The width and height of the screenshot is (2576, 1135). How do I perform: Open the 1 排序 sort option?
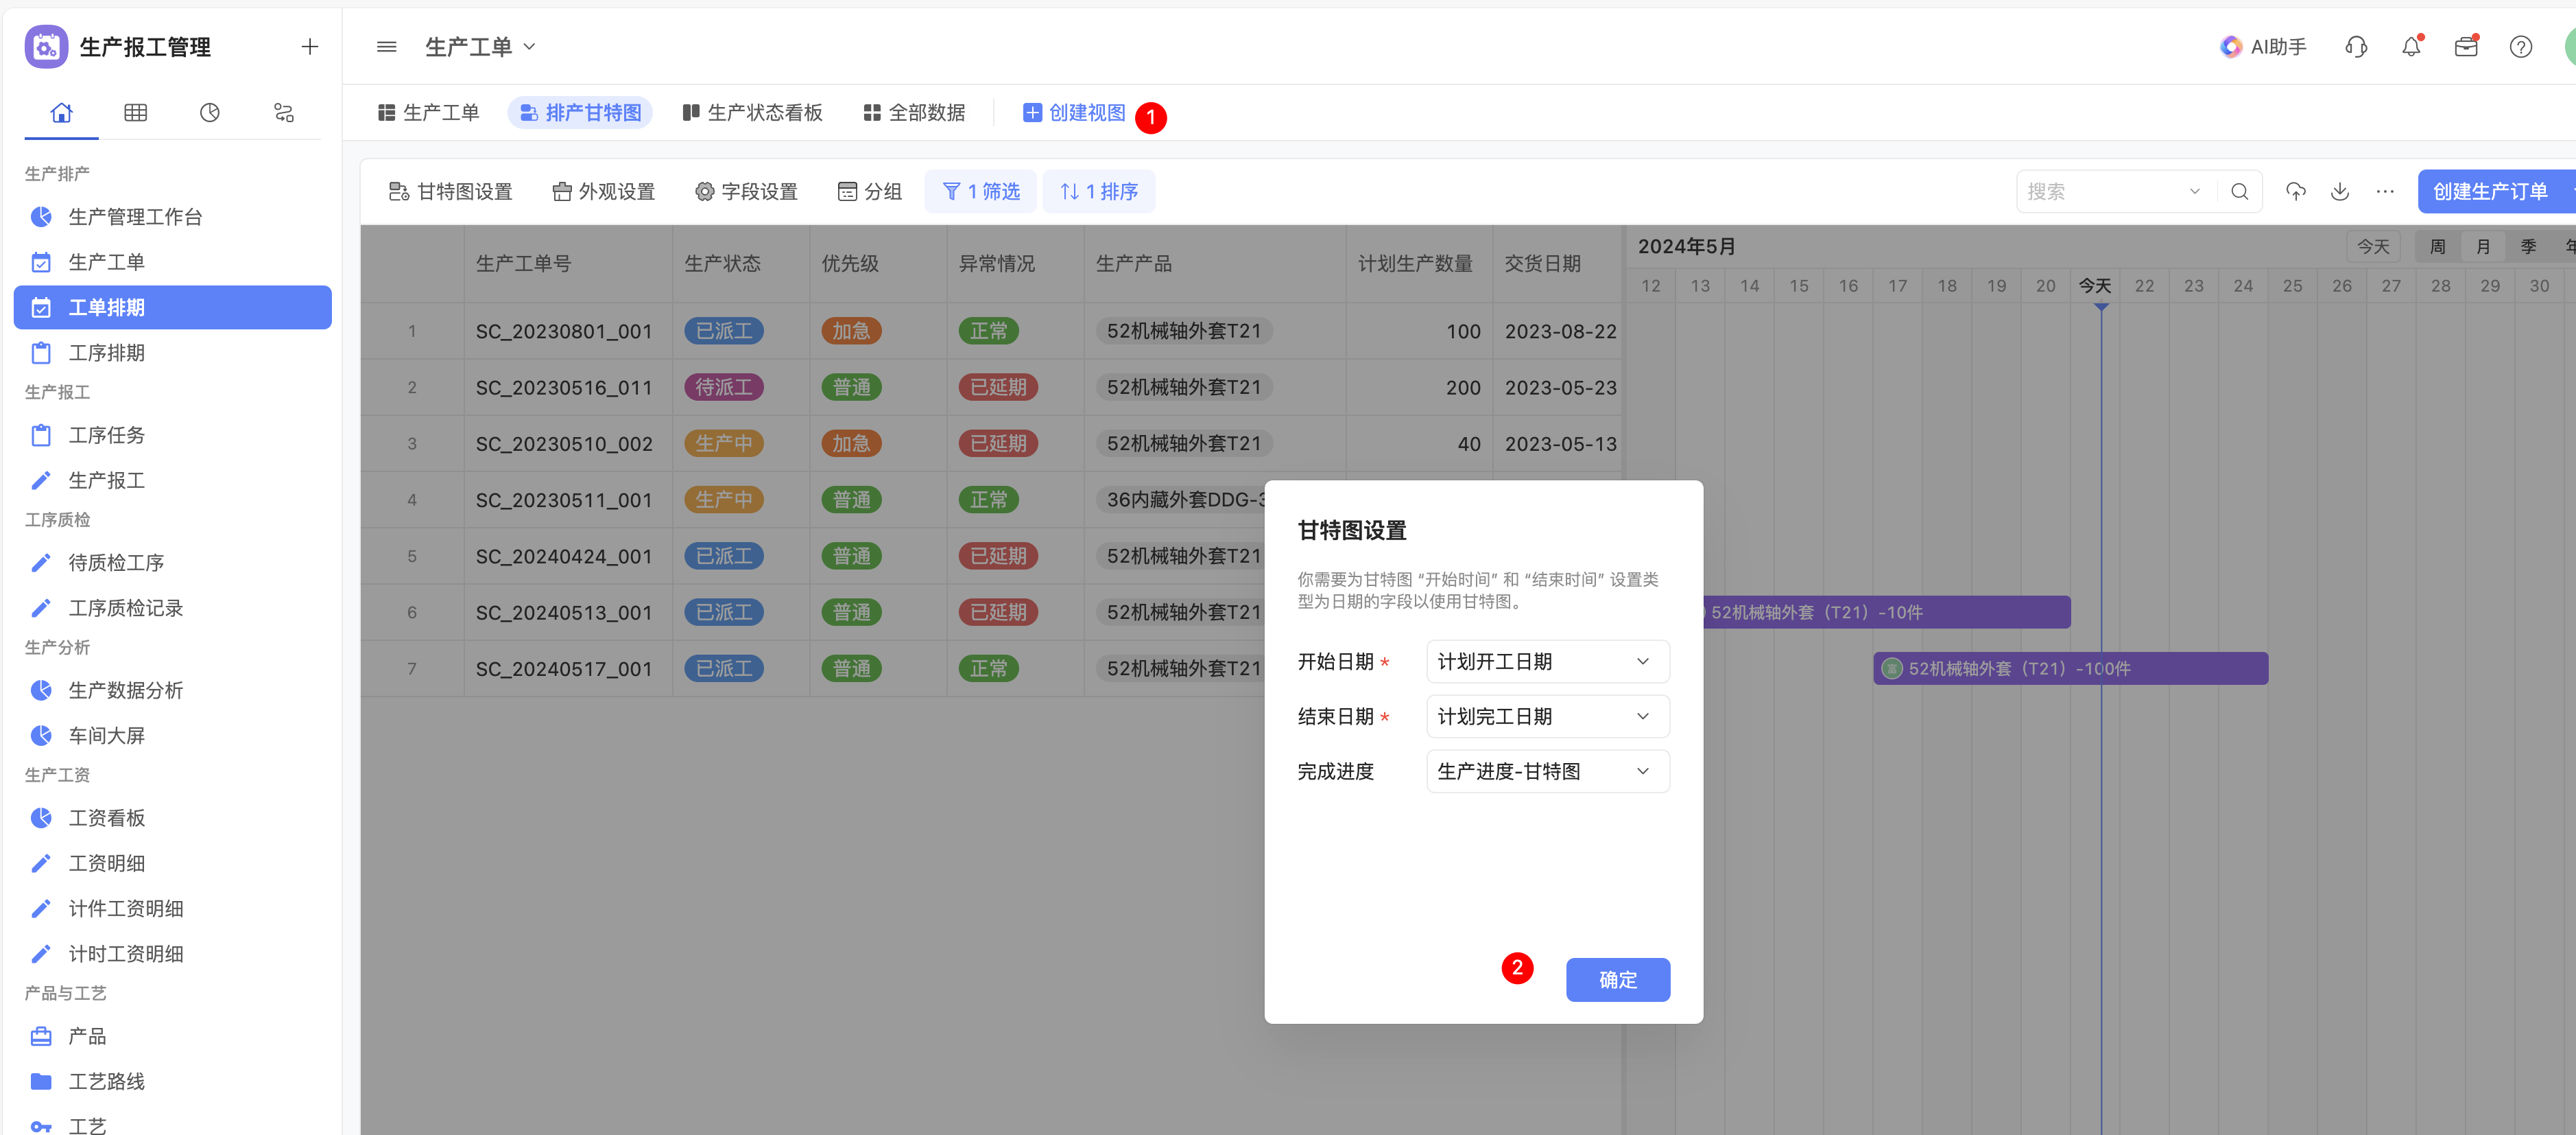tap(1099, 191)
